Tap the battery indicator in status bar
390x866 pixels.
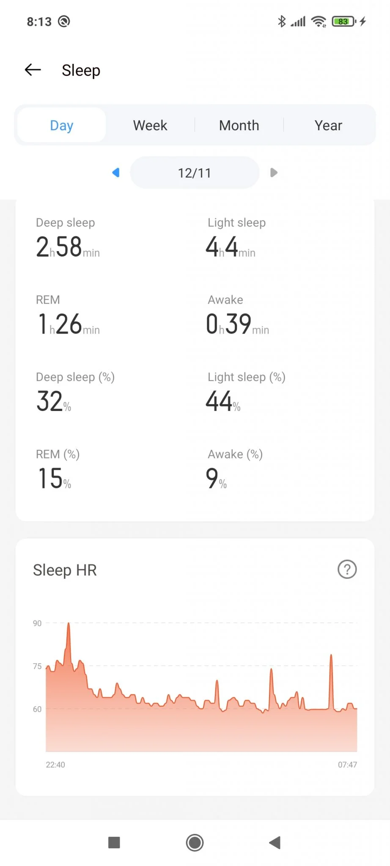344,21
